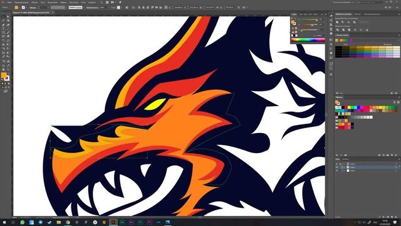Select the Selection (black arrow) tool

tap(4, 17)
